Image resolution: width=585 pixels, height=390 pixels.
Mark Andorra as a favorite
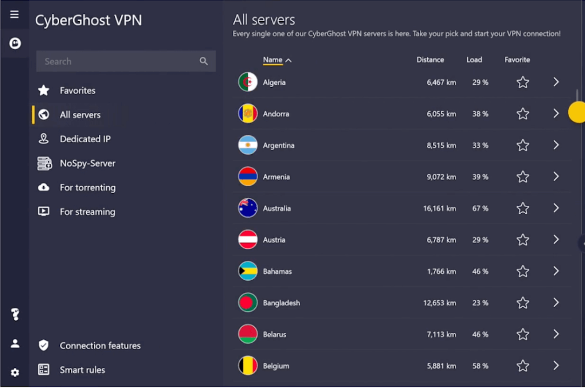[523, 114]
